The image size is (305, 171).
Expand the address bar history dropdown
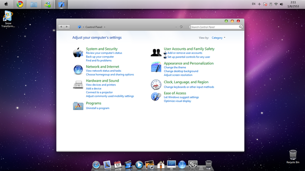tap(176, 27)
